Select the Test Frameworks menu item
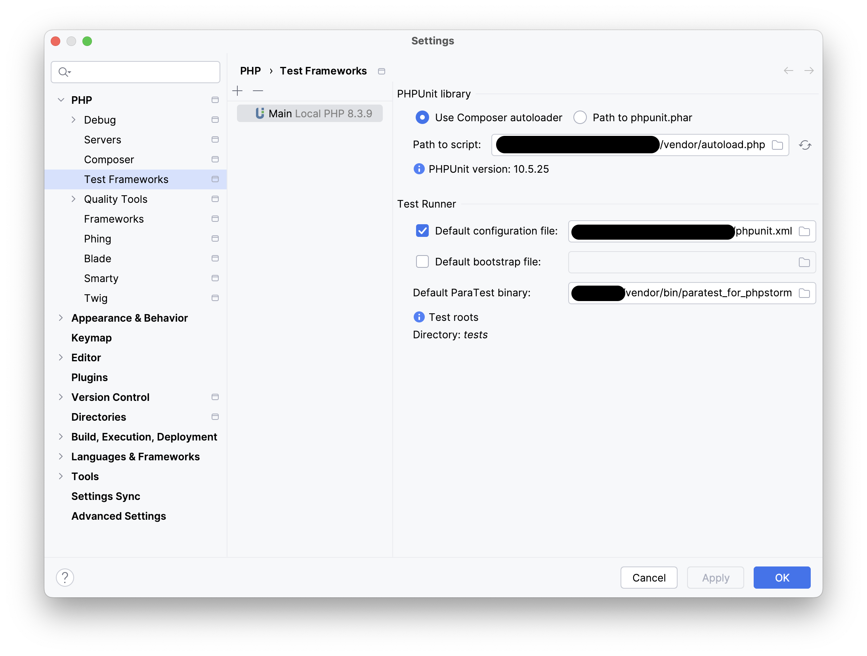 (x=126, y=179)
